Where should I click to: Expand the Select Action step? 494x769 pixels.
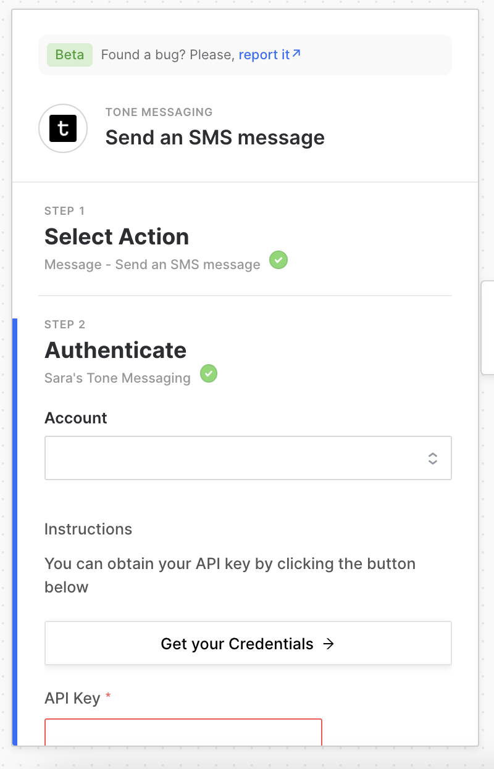117,237
